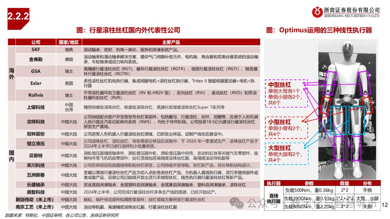The height and width of the screenshot is (219, 390).
Task: Click the Zheshang Securities logo icon
Action: pos(317,12)
